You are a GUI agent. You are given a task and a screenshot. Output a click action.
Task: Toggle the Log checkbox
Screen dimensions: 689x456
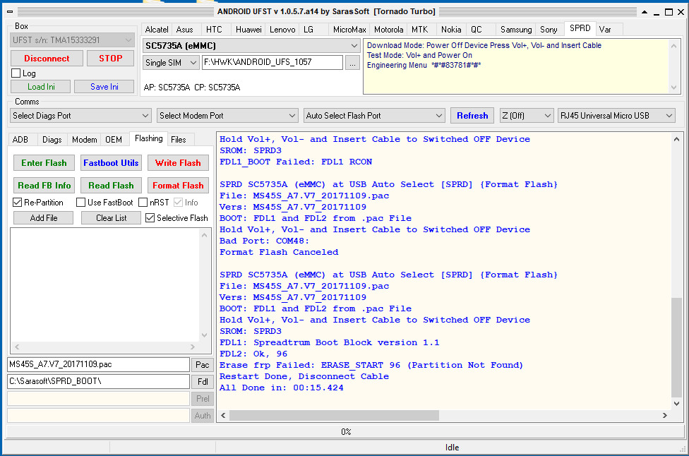[x=16, y=73]
